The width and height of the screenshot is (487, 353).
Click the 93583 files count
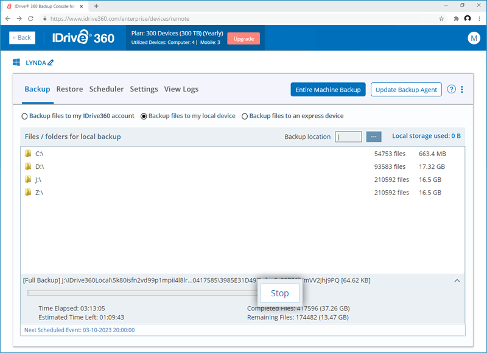point(390,166)
